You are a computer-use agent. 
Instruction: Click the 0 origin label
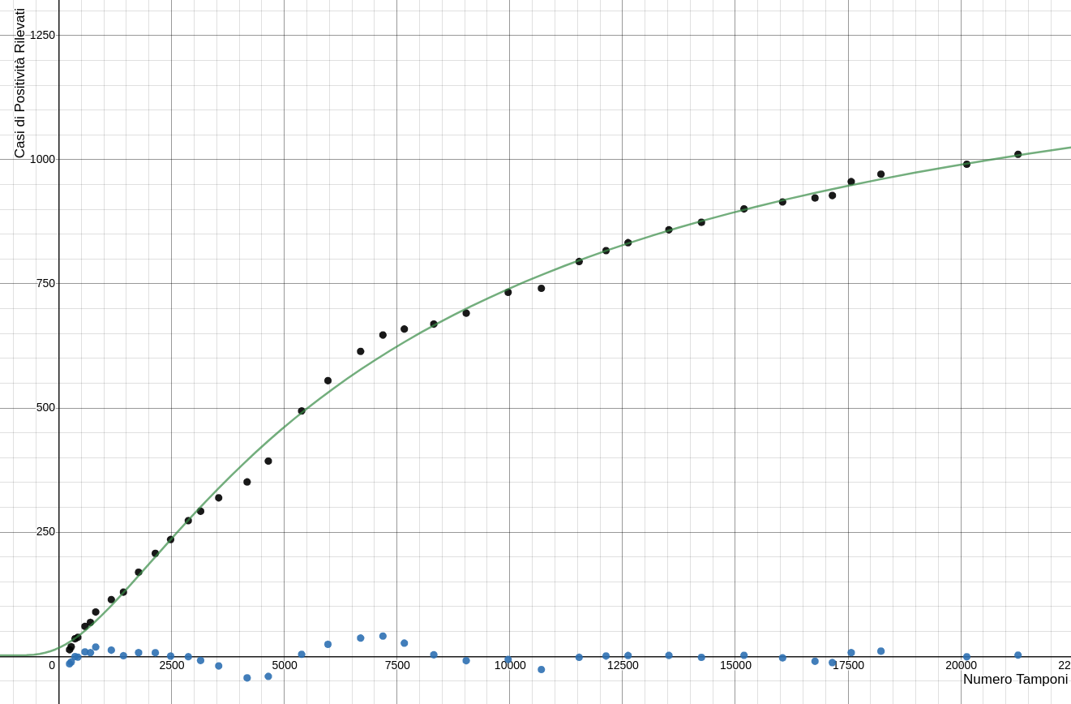(x=52, y=665)
